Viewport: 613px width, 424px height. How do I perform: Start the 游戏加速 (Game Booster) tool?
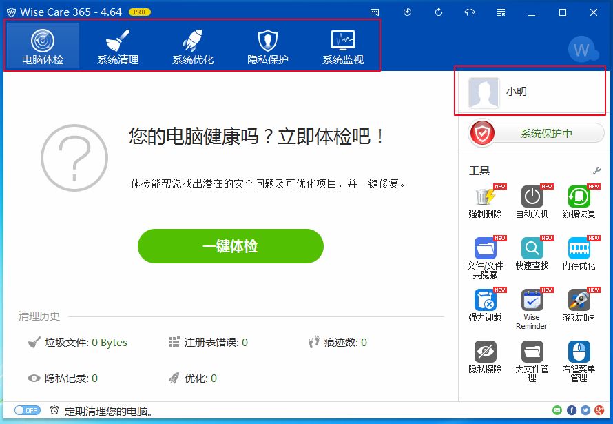[579, 303]
